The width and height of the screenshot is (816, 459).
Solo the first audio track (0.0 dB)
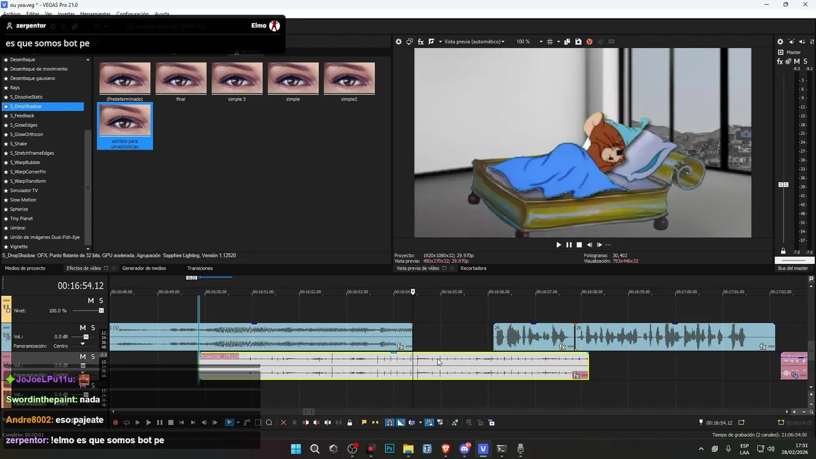[93, 328]
